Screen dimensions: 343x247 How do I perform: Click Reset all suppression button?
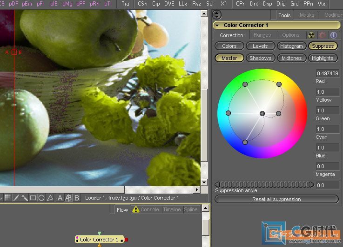click(276, 199)
